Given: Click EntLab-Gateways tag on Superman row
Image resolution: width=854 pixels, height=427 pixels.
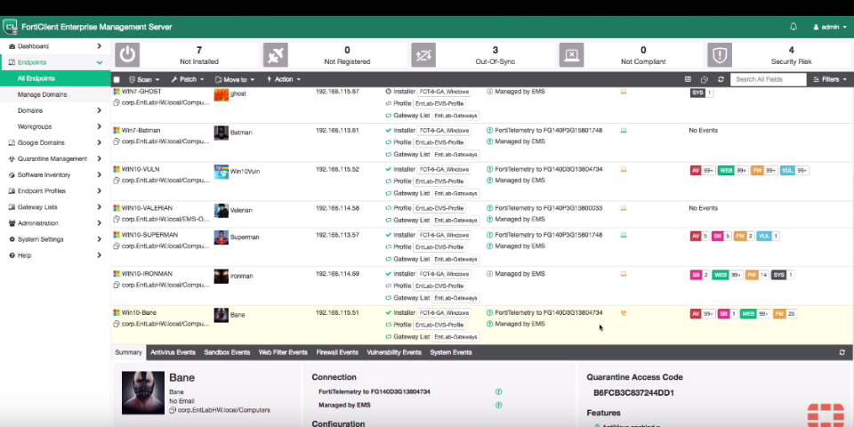Looking at the screenshot, I should (455, 259).
